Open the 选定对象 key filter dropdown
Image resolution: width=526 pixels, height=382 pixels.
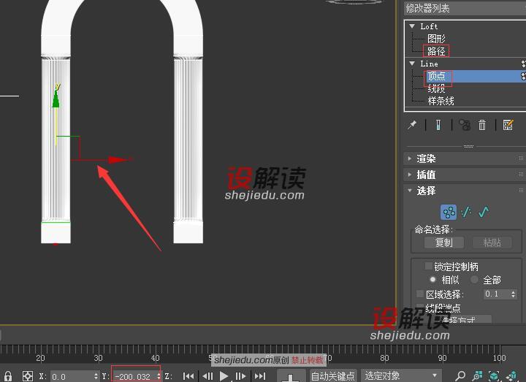click(401, 375)
